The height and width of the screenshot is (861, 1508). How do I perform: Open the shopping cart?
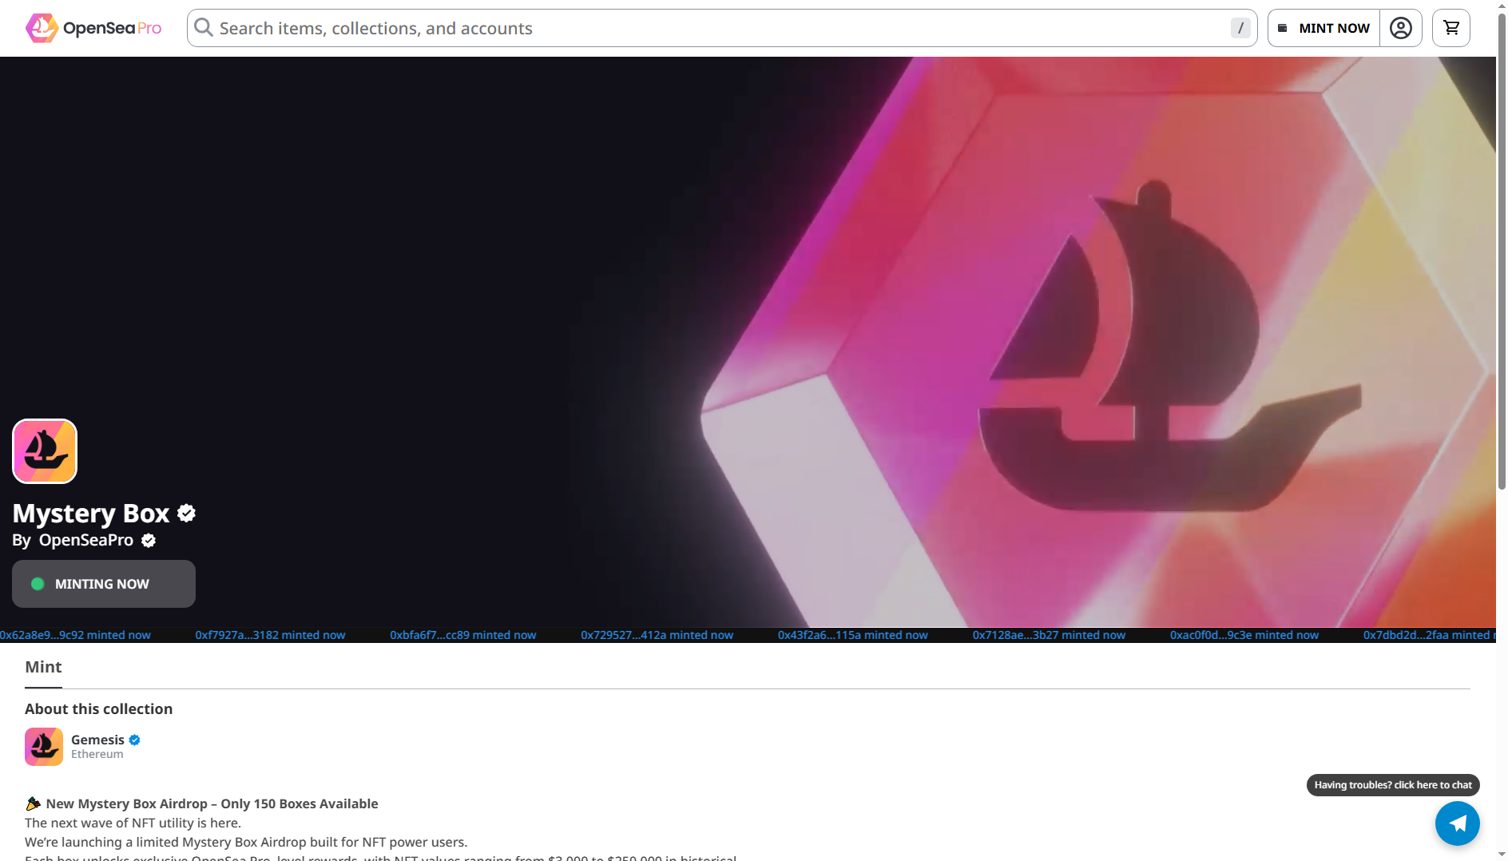pos(1451,28)
